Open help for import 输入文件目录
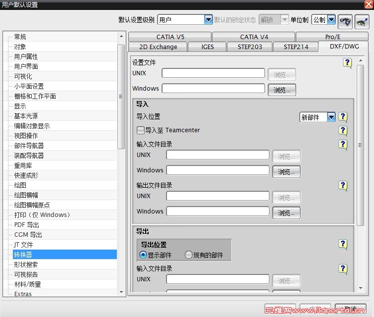 [343, 144]
